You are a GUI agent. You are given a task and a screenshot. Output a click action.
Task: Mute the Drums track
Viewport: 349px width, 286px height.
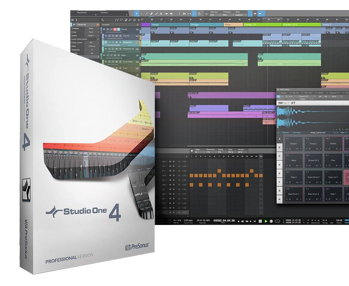(108, 29)
